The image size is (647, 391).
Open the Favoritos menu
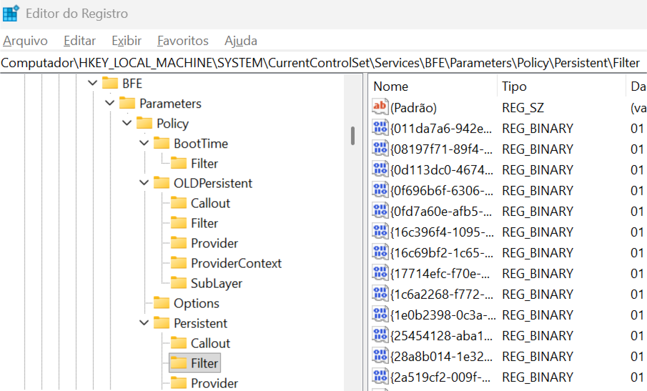[x=183, y=41]
